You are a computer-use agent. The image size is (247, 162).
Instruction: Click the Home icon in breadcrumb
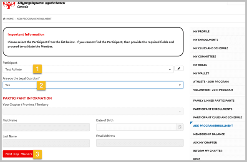[x=4, y=19]
